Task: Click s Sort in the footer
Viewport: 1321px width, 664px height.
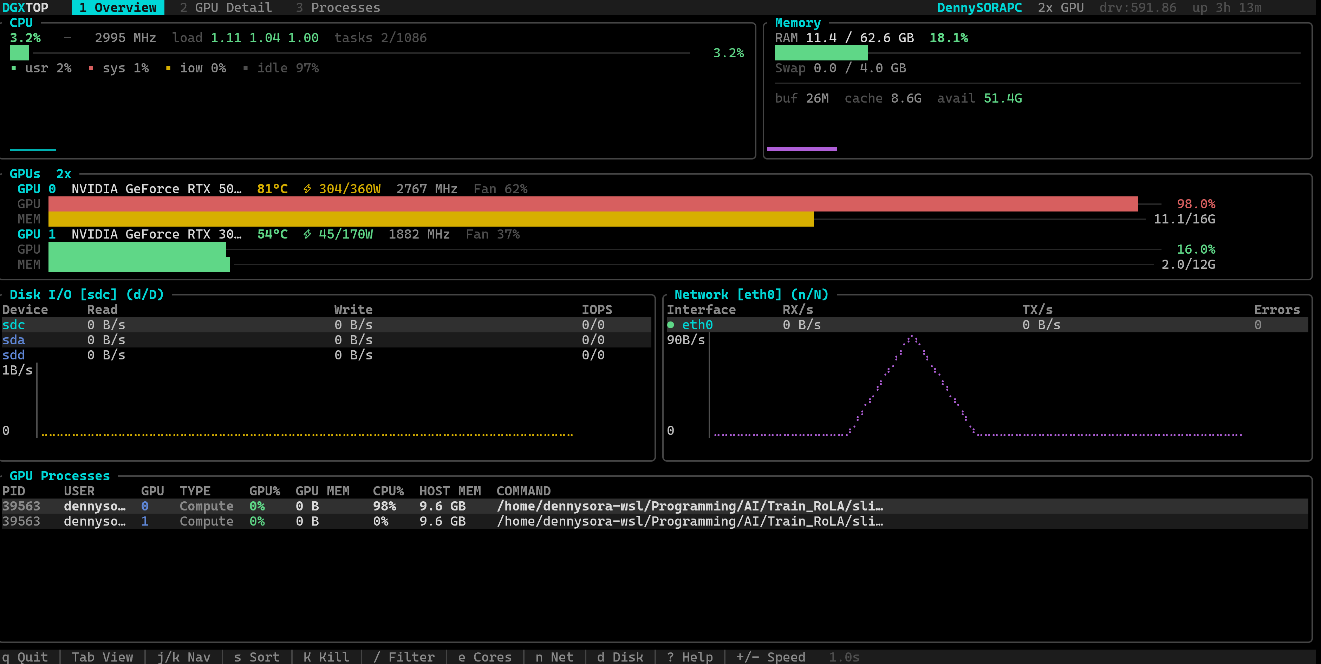Action: pos(257,657)
